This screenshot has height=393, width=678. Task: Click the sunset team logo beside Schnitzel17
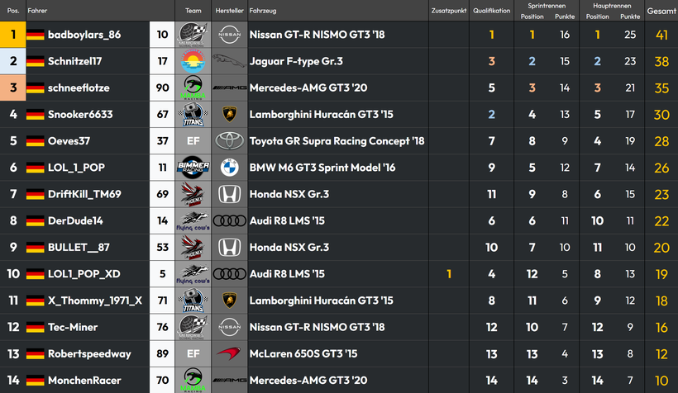[193, 61]
